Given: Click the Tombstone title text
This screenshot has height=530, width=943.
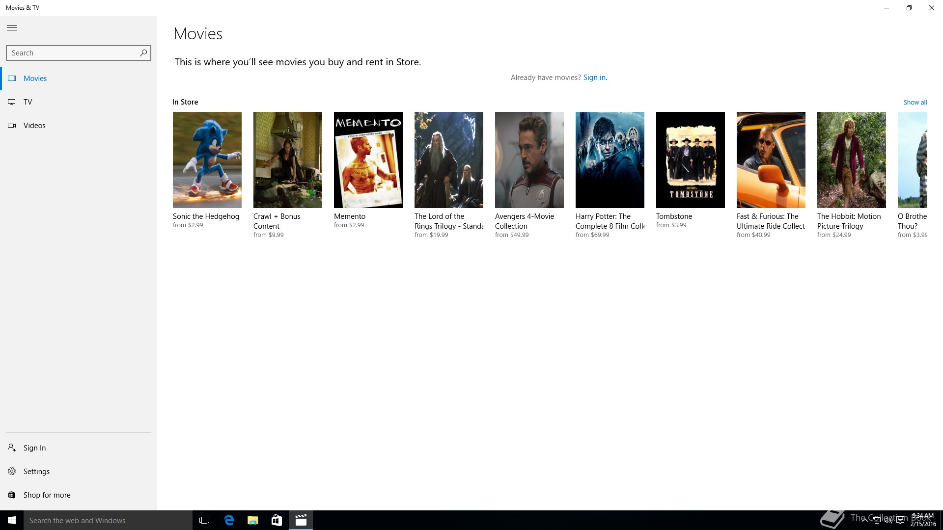Looking at the screenshot, I should pos(674,216).
